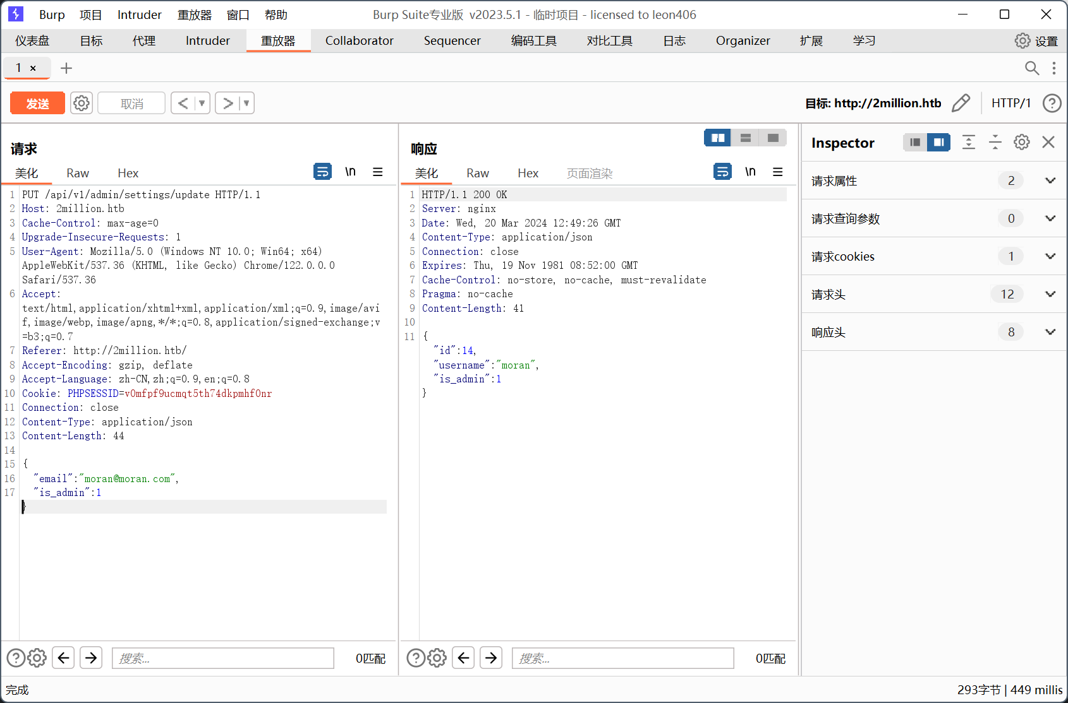The width and height of the screenshot is (1068, 703).
Task: Click help icon beside HTTP/1
Action: 1052,103
